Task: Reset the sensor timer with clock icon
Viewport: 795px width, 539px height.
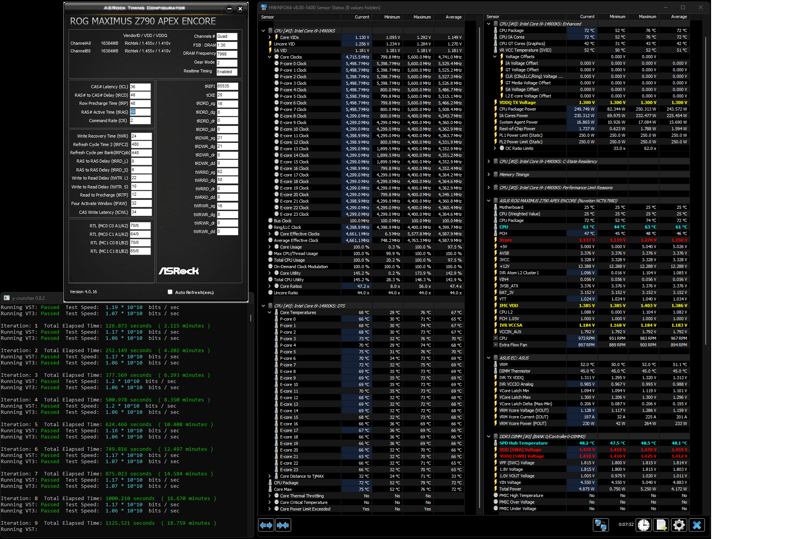Action: pyautogui.click(x=644, y=525)
